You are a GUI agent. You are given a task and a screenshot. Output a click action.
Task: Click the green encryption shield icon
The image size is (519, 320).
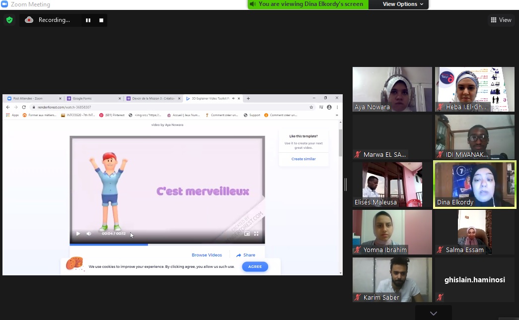coord(9,20)
